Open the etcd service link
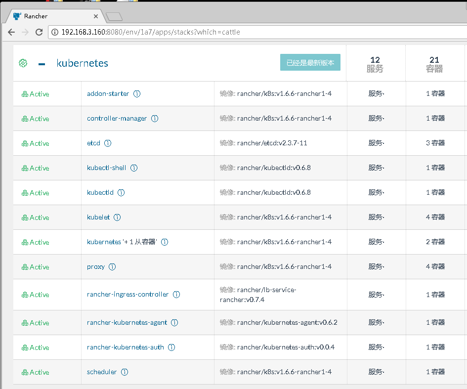This screenshot has width=467, height=389. coord(93,143)
